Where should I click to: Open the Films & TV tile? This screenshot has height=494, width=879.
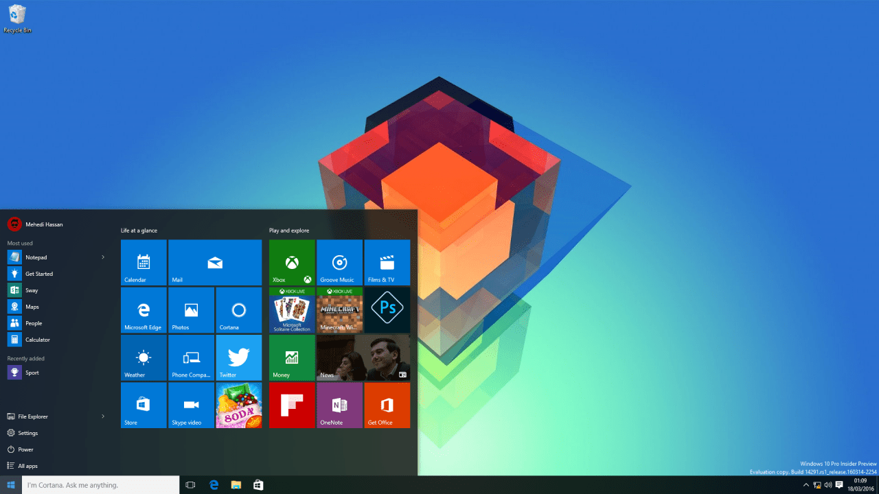coord(387,262)
